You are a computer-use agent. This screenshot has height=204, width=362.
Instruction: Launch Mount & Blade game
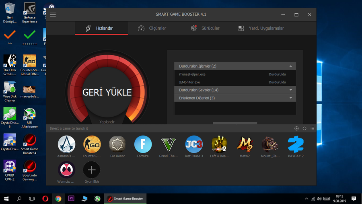(270, 146)
